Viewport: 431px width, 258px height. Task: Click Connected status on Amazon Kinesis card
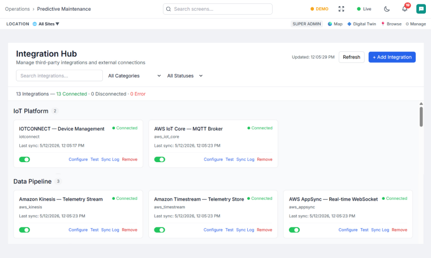[x=124, y=199]
